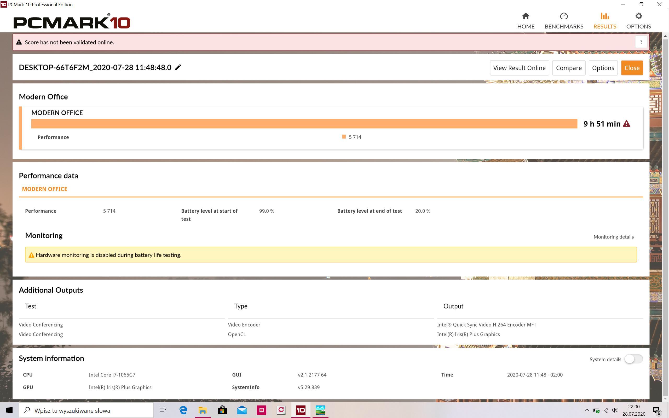The width and height of the screenshot is (669, 418).
Task: Open File Explorer from the taskbar
Action: coord(203,410)
